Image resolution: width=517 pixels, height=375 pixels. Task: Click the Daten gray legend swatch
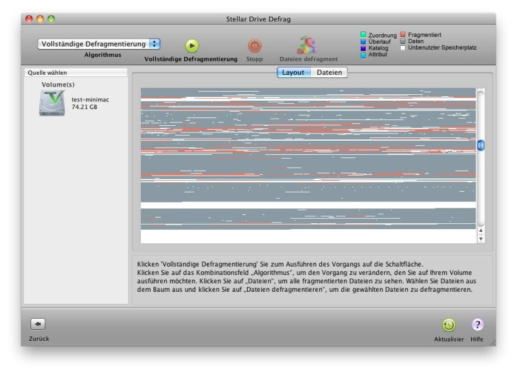[x=403, y=41]
